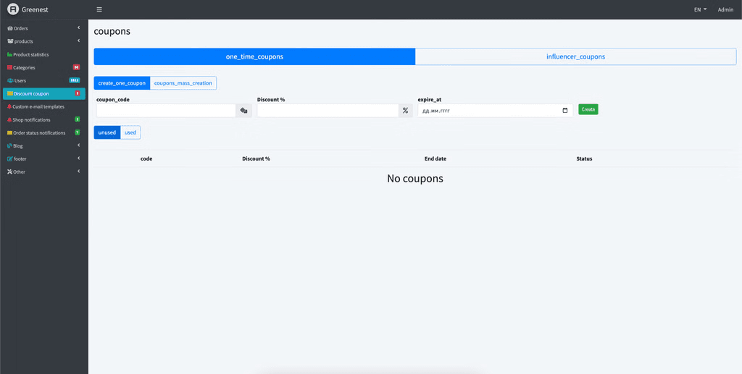Click the Users 1821 count badge
Screen dimensions: 742x374
[75, 80]
